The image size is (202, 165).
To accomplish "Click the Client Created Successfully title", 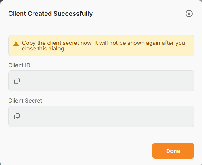I will click(50, 14).
